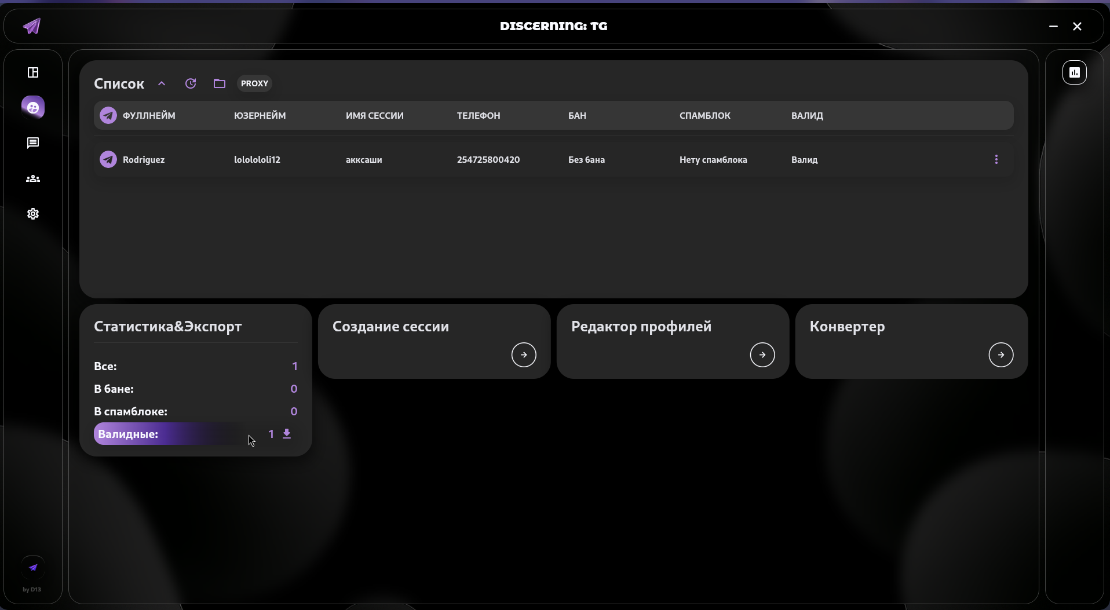Download valid accounts export icon
This screenshot has width=1110, height=610.
pyautogui.click(x=287, y=434)
